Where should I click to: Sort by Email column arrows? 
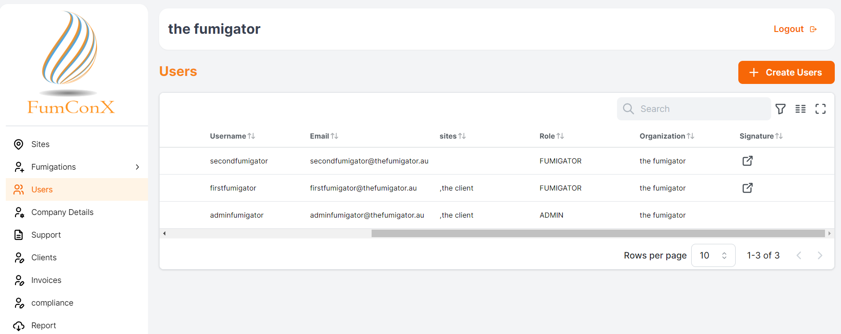click(x=335, y=136)
